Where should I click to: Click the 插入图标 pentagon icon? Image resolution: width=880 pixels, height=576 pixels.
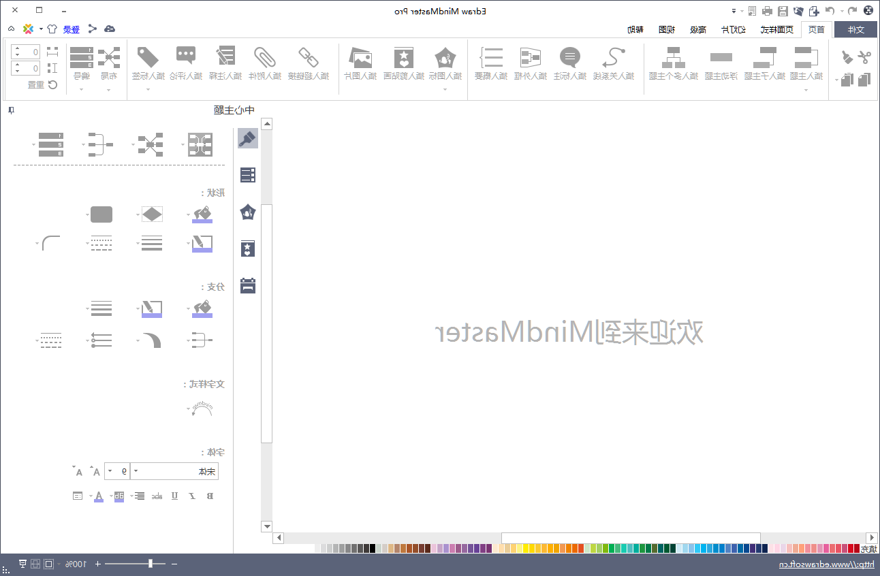445,57
